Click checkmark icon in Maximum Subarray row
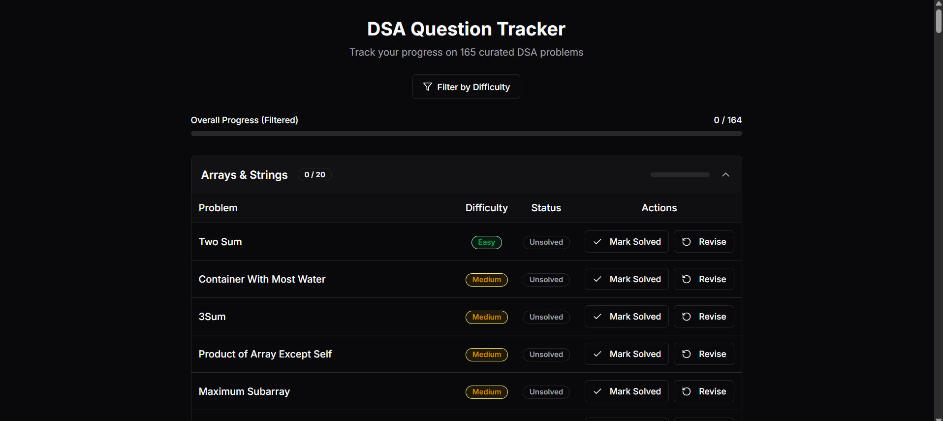 [x=597, y=391]
